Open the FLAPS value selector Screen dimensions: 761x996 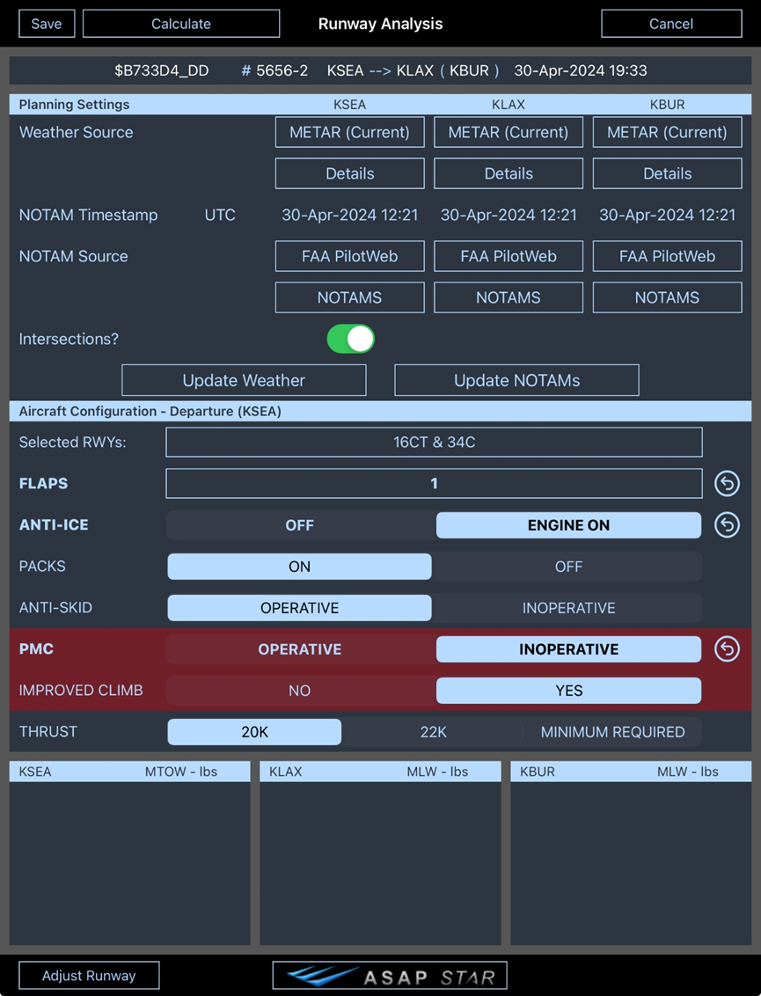[x=434, y=484]
